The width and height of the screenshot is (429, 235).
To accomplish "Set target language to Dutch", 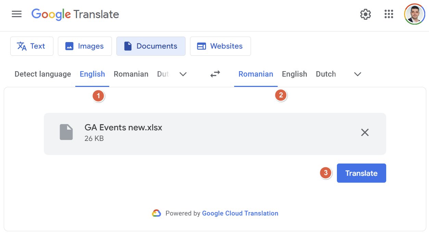I will point(325,74).
